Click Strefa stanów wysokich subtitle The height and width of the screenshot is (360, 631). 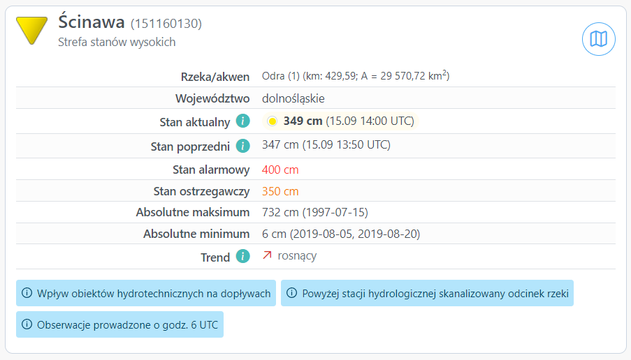(117, 42)
